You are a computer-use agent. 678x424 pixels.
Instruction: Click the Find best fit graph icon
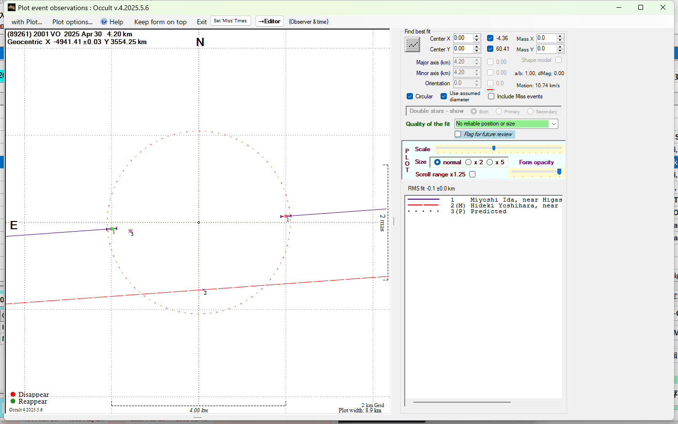click(x=412, y=45)
